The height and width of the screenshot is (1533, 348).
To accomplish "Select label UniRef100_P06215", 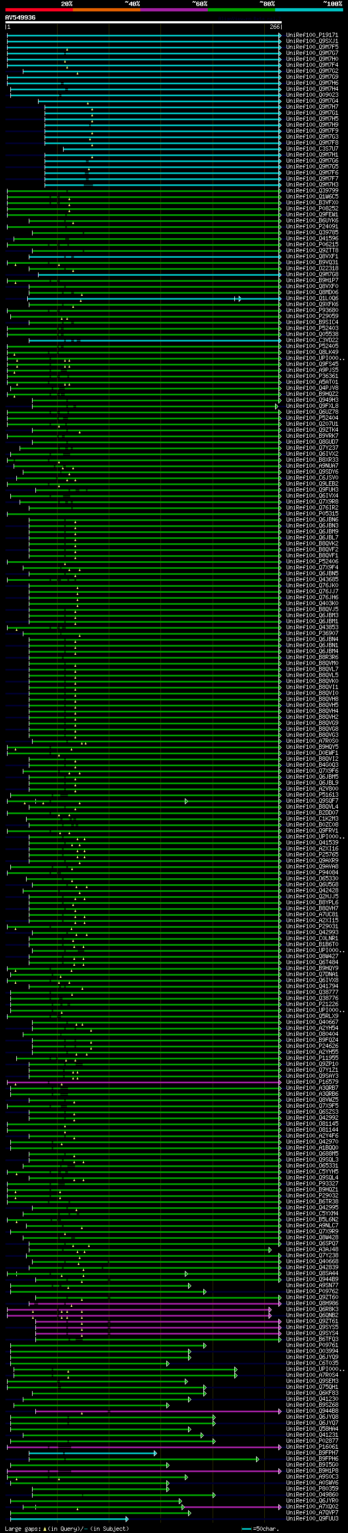I will [x=312, y=245].
